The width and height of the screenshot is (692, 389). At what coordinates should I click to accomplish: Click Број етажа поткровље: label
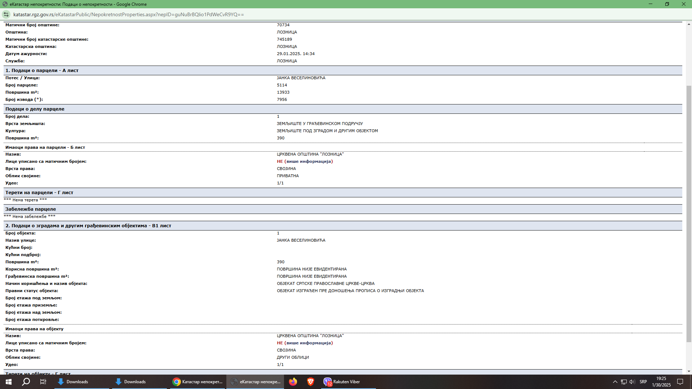click(32, 320)
